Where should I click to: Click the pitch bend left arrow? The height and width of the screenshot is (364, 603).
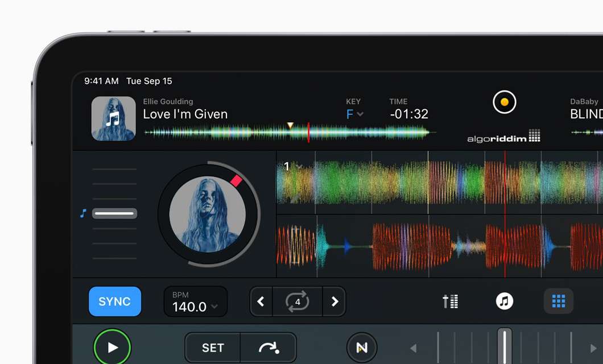point(414,348)
